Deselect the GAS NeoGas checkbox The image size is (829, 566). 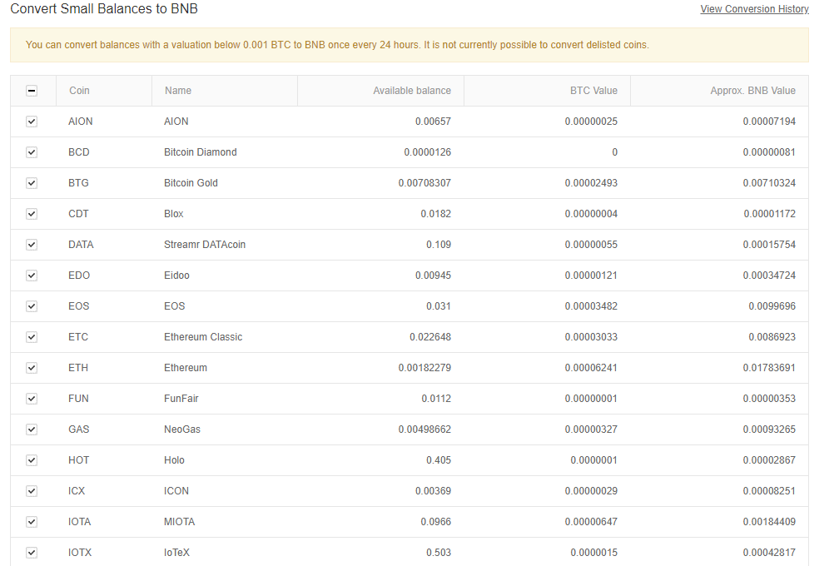tap(32, 429)
